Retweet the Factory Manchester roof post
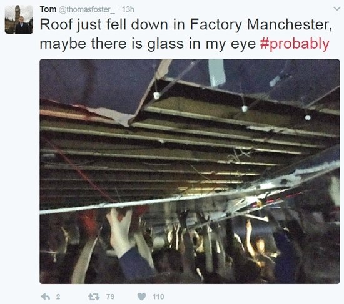 click(x=94, y=297)
